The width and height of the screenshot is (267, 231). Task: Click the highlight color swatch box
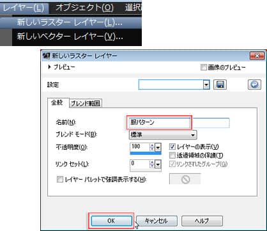coord(185,179)
